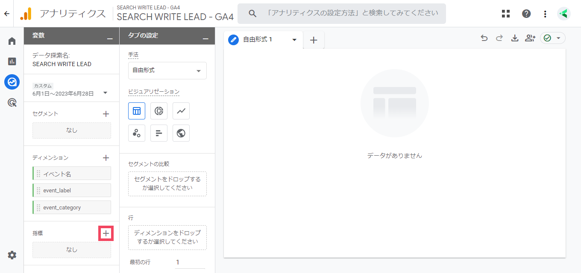Click the 指標 なし placeholder
581x273 pixels.
72,250
